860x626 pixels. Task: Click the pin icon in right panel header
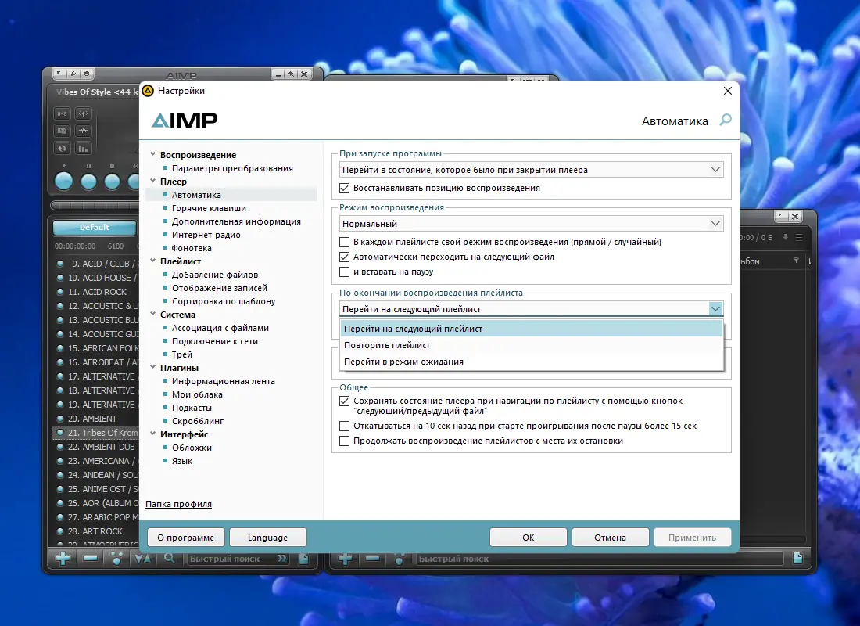786,237
